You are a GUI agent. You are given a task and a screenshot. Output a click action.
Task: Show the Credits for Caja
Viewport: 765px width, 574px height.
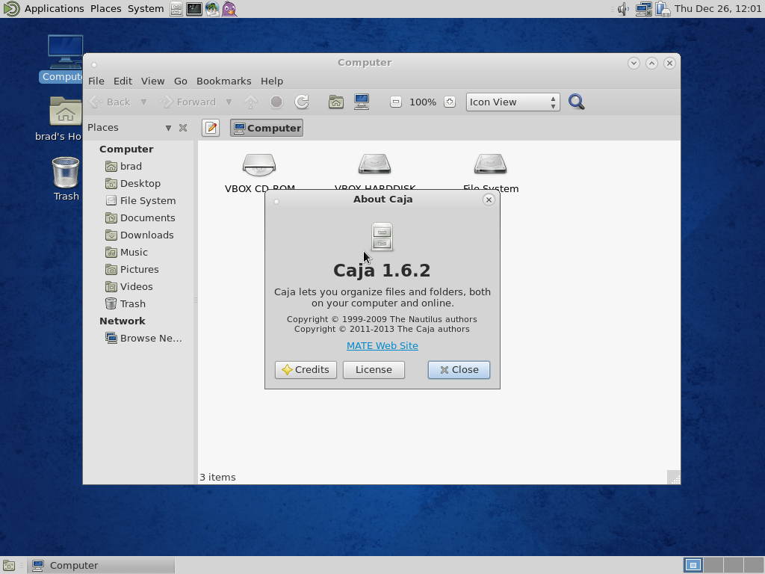tap(306, 370)
